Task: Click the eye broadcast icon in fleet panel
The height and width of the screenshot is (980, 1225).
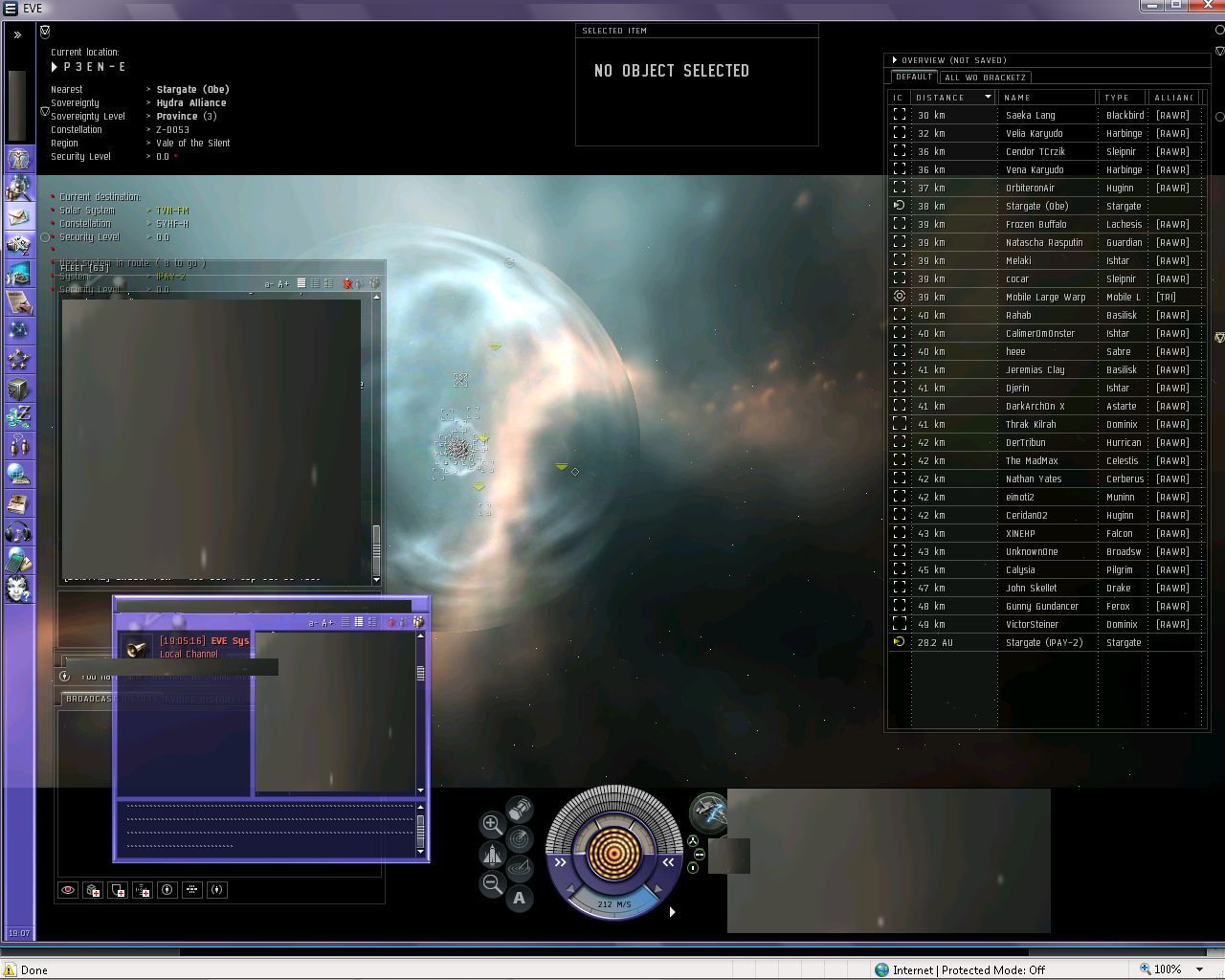Action: 68,890
